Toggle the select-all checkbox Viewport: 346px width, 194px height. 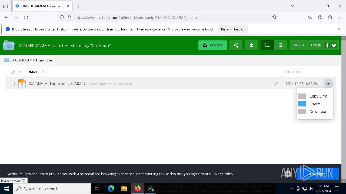pyautogui.click(x=13, y=72)
